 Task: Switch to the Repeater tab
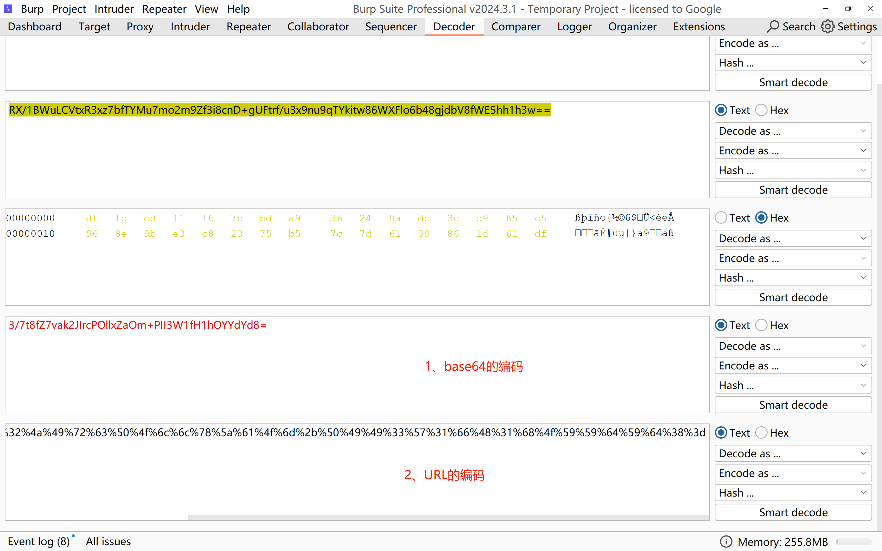tap(249, 27)
